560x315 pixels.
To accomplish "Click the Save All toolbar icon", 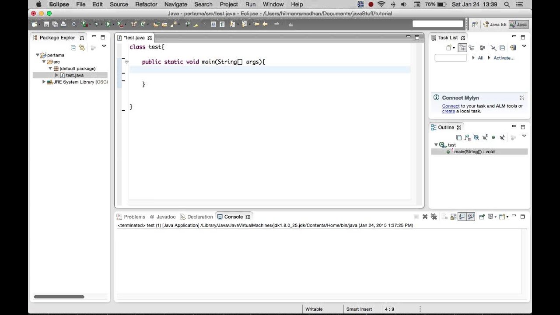I will [x=55, y=24].
